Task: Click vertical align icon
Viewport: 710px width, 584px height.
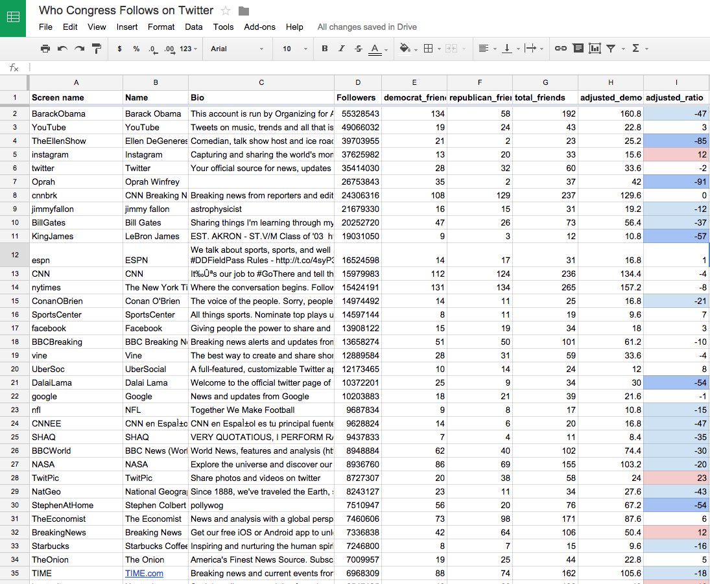Action: (506, 49)
